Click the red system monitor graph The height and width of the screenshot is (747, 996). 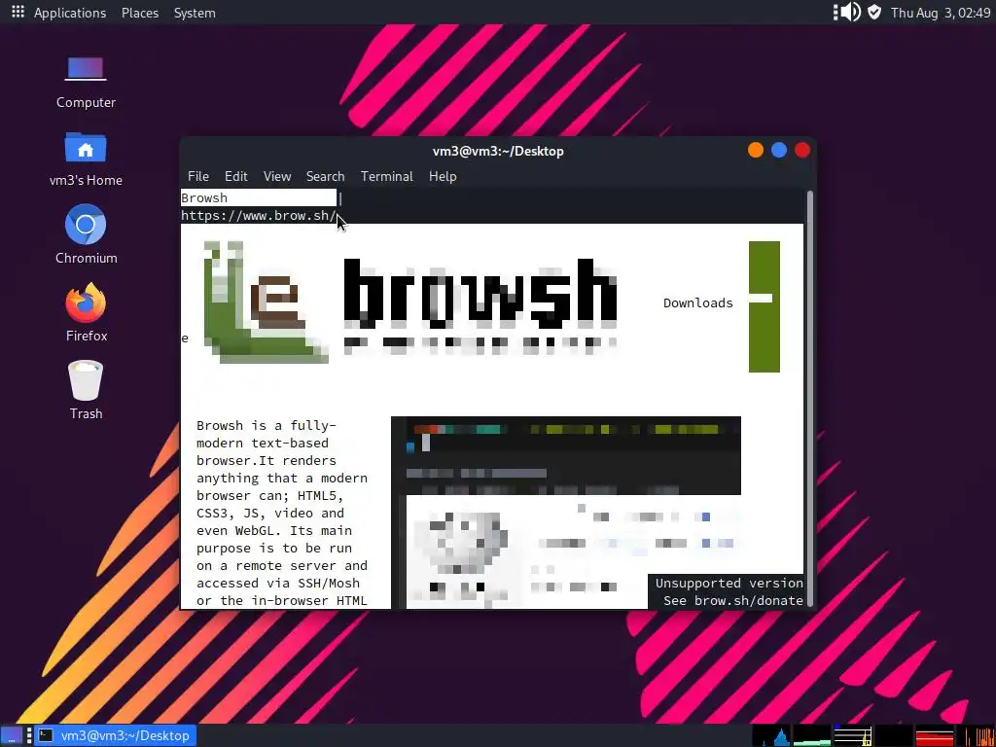[x=935, y=735]
